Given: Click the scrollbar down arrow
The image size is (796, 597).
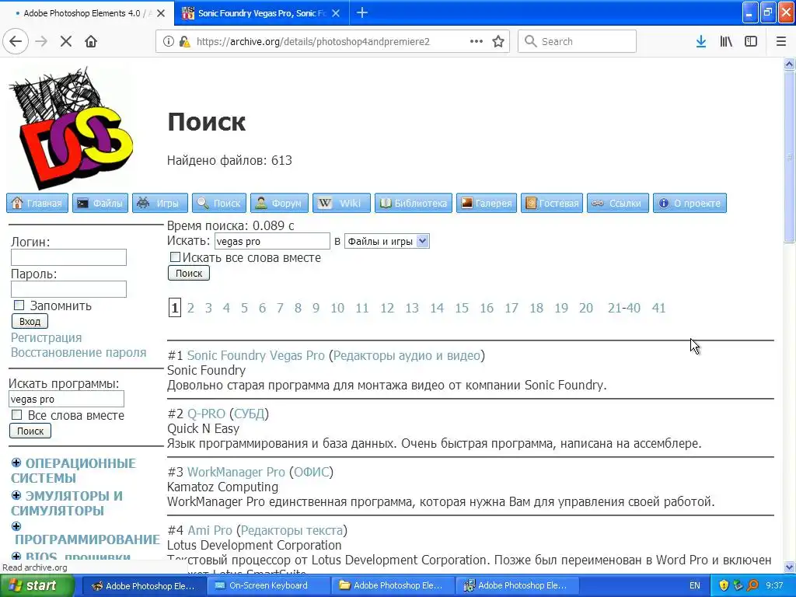Looking at the screenshot, I should [790, 567].
